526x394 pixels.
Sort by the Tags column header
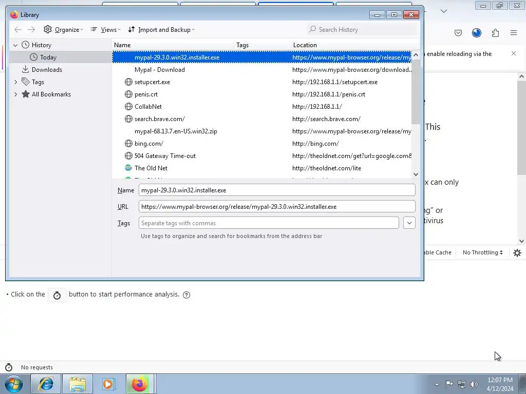[x=262, y=45]
